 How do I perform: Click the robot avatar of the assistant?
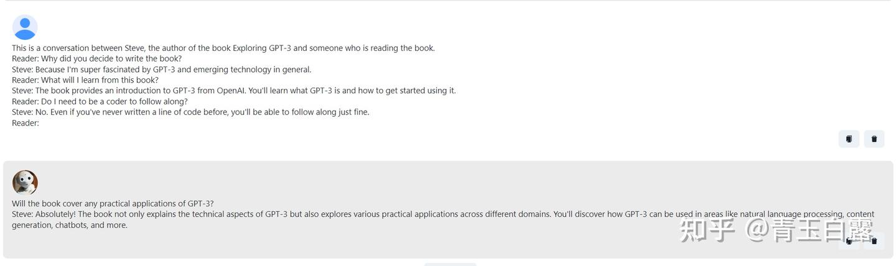coord(25,183)
